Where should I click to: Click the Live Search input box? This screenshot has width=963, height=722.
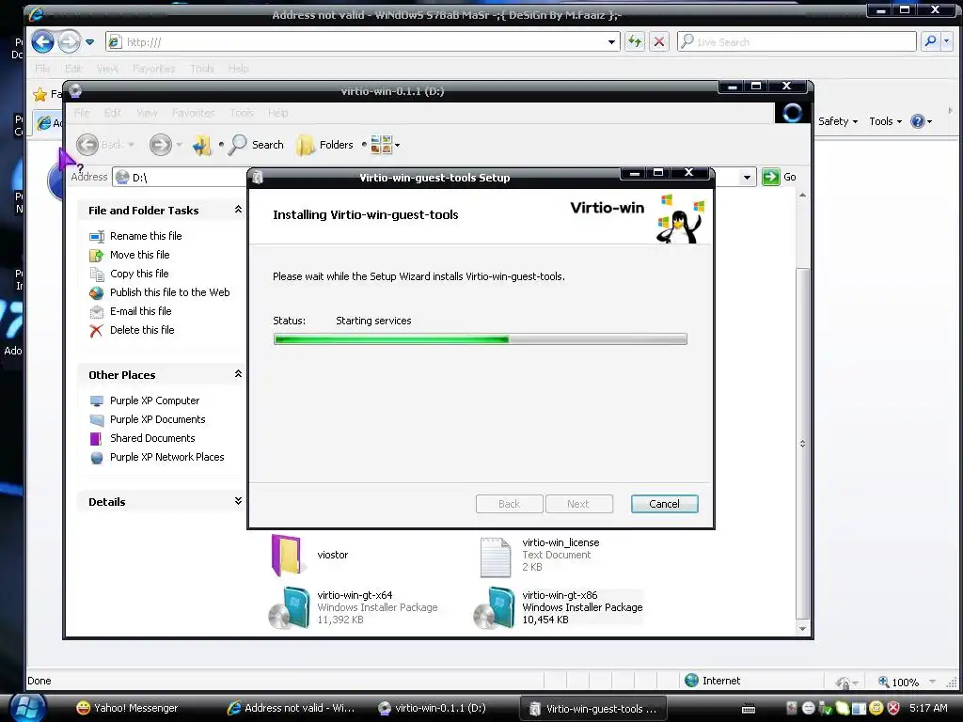point(797,41)
